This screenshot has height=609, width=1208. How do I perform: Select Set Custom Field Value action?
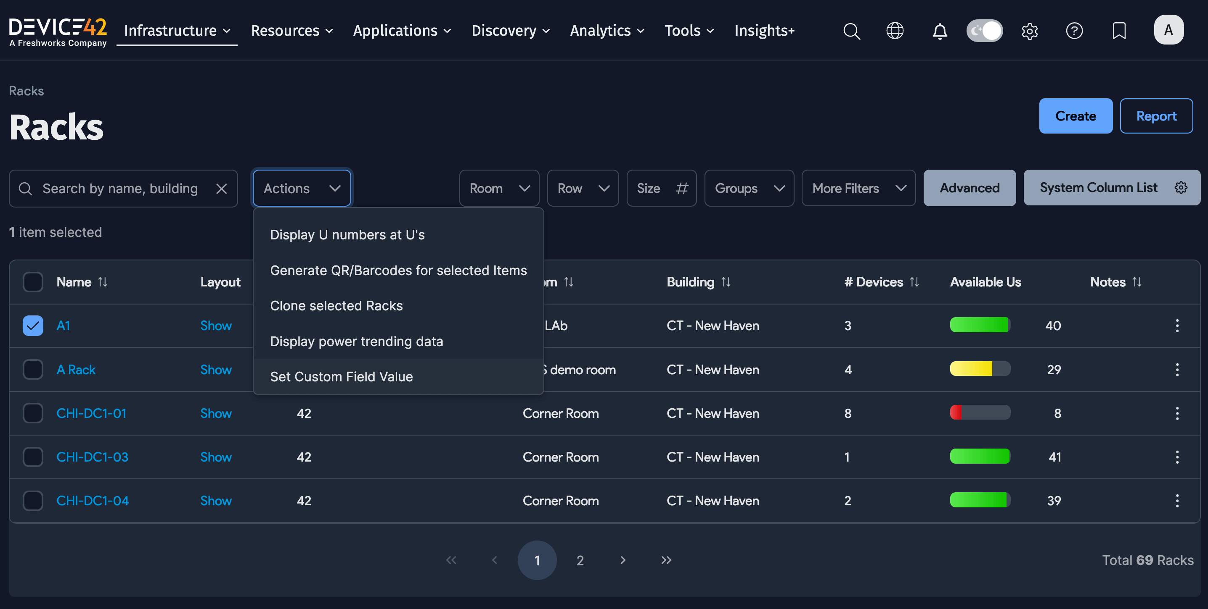342,376
